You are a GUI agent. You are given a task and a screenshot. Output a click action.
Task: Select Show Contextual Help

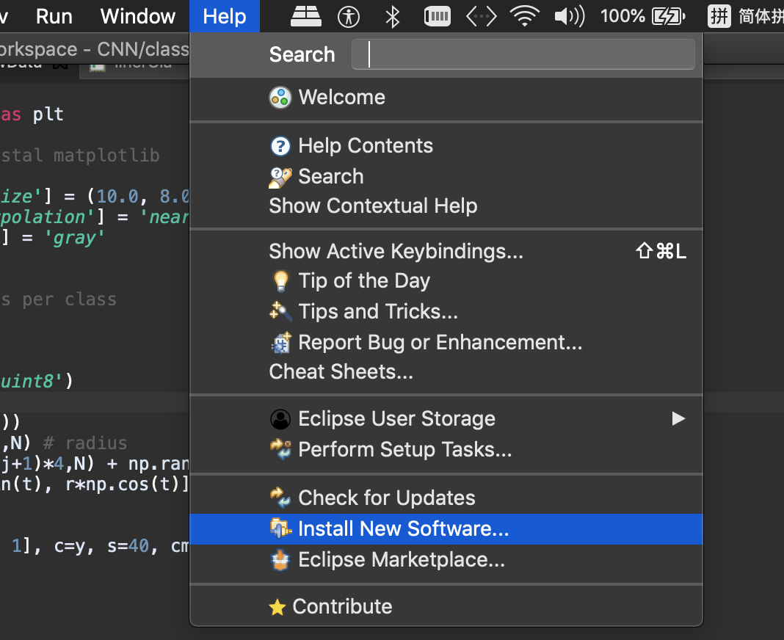point(446,206)
